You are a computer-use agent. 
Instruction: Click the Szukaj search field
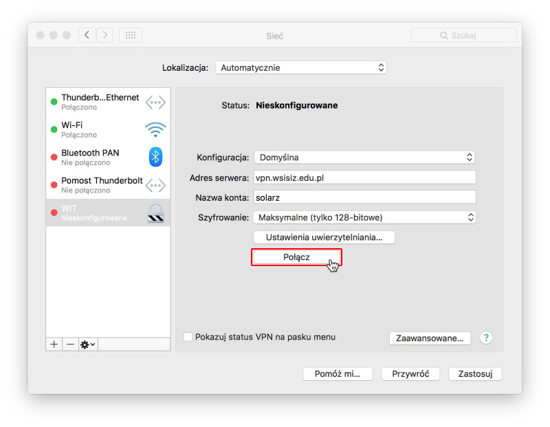(464, 35)
